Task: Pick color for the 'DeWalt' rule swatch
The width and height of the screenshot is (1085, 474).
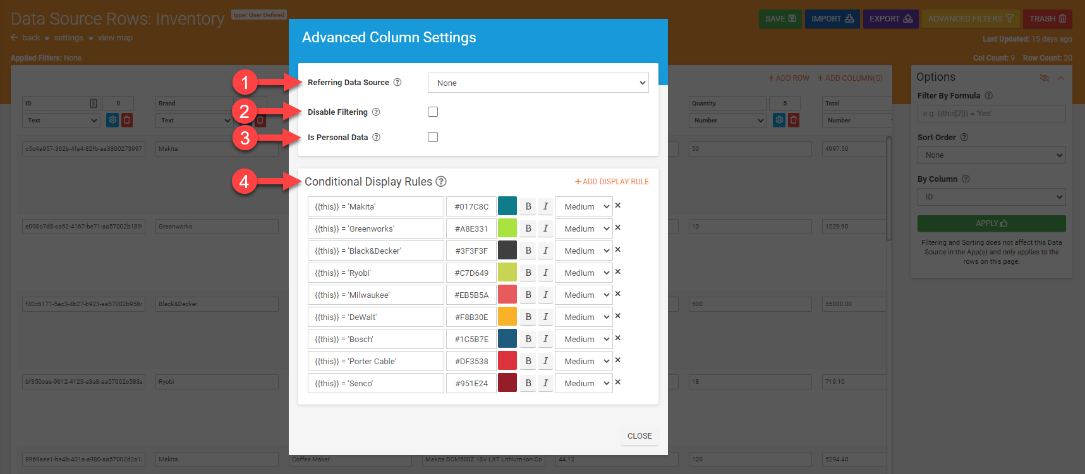Action: click(x=507, y=316)
